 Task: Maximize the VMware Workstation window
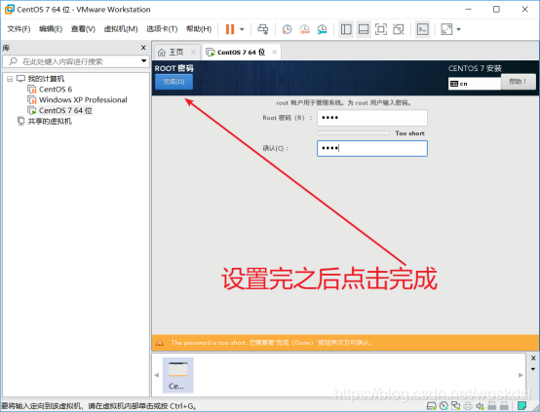pos(496,10)
